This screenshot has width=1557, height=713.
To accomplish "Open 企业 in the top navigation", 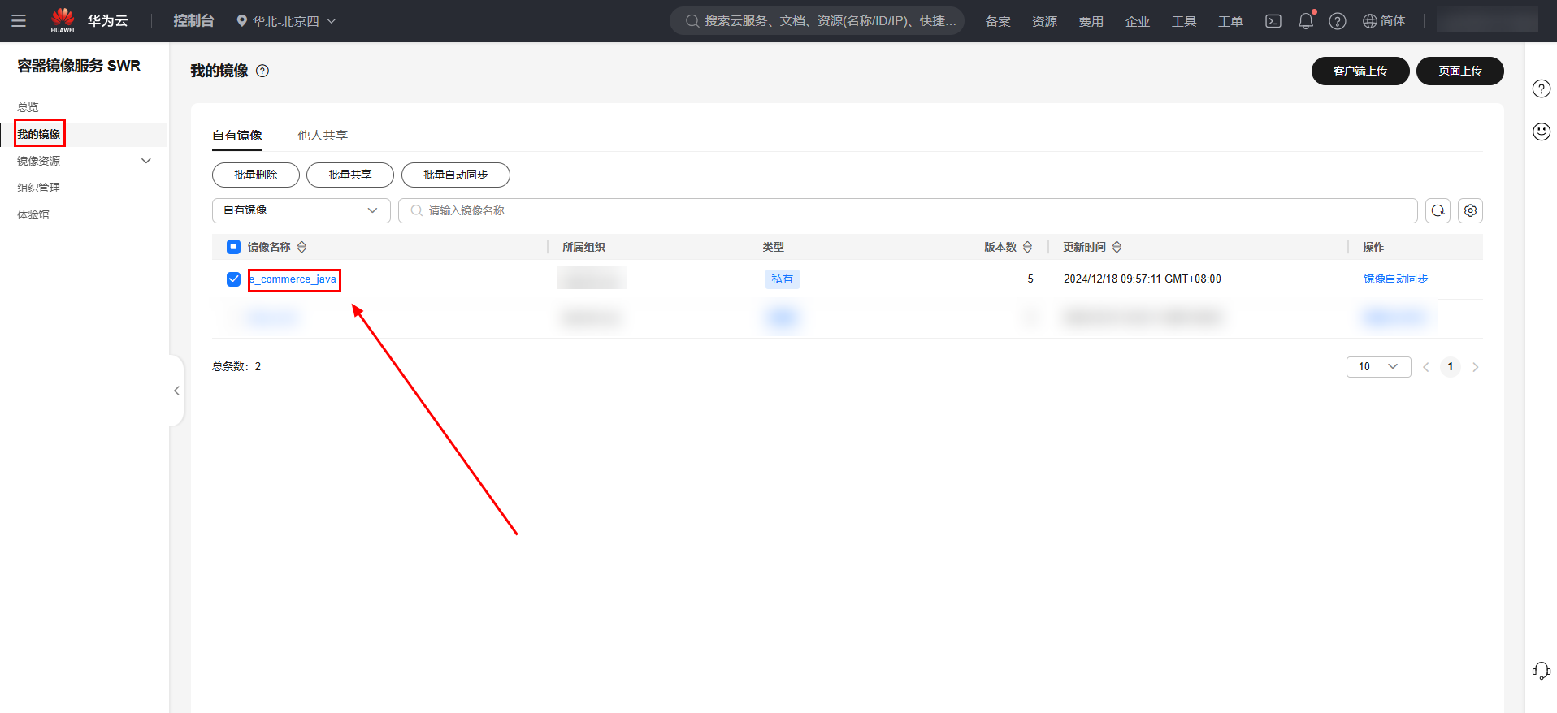I will click(1137, 21).
